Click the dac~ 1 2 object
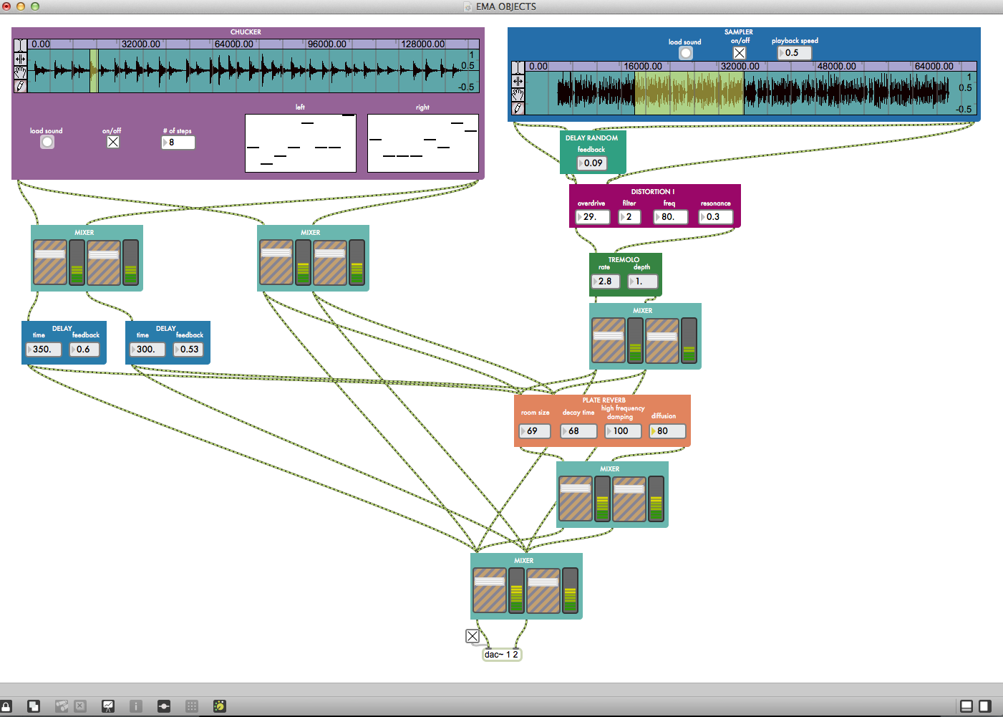1003x717 pixels. pos(501,654)
